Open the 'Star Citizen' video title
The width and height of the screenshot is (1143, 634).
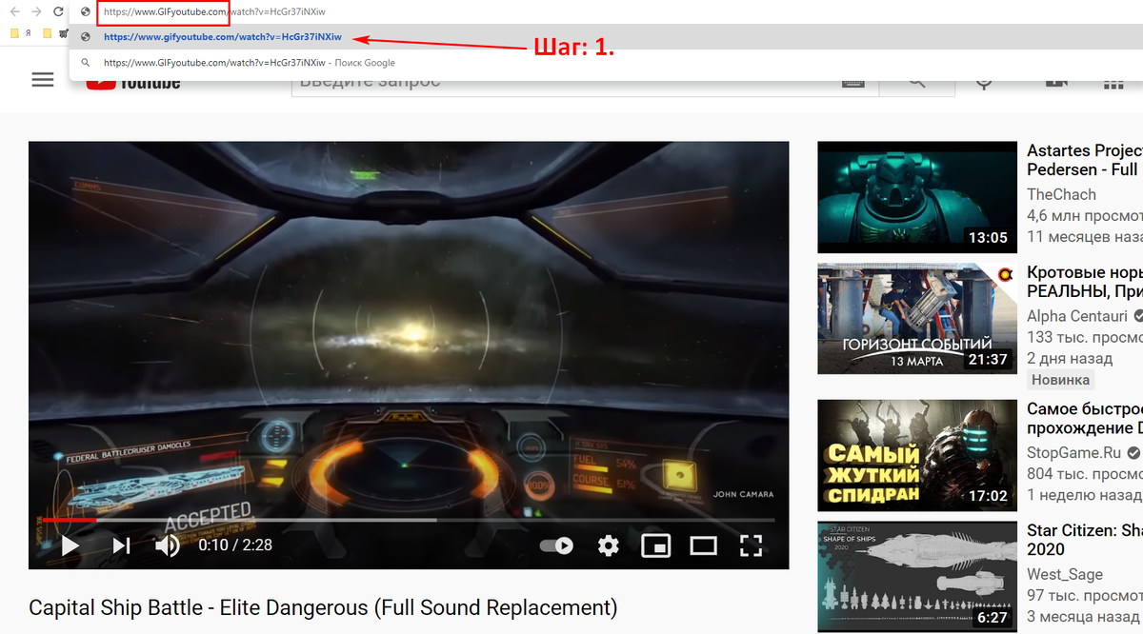click(x=1084, y=540)
